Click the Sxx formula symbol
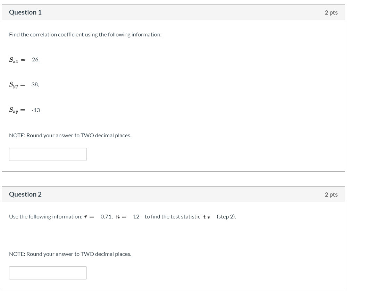Viewport: 368px width, 293px height. click(14, 60)
